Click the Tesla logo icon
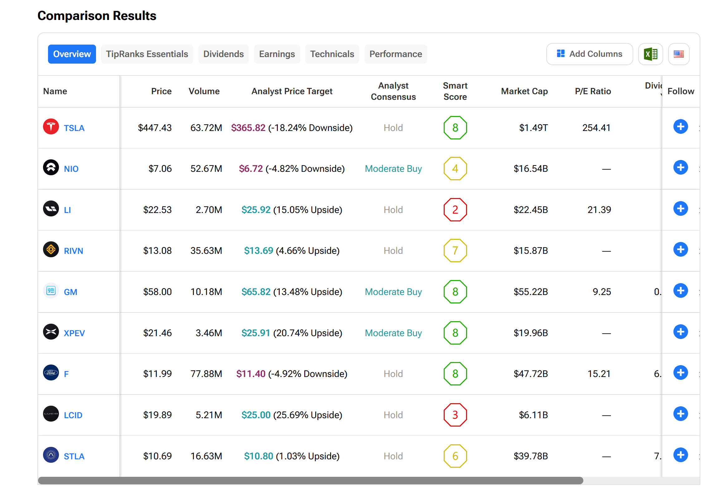The width and height of the screenshot is (714, 493). 51,127
